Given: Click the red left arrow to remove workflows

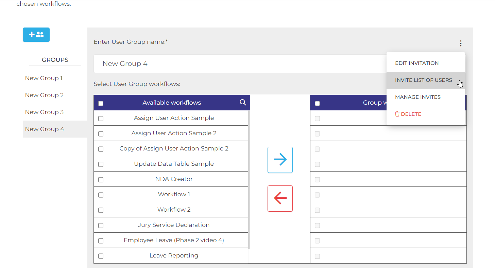Looking at the screenshot, I should coord(280,198).
